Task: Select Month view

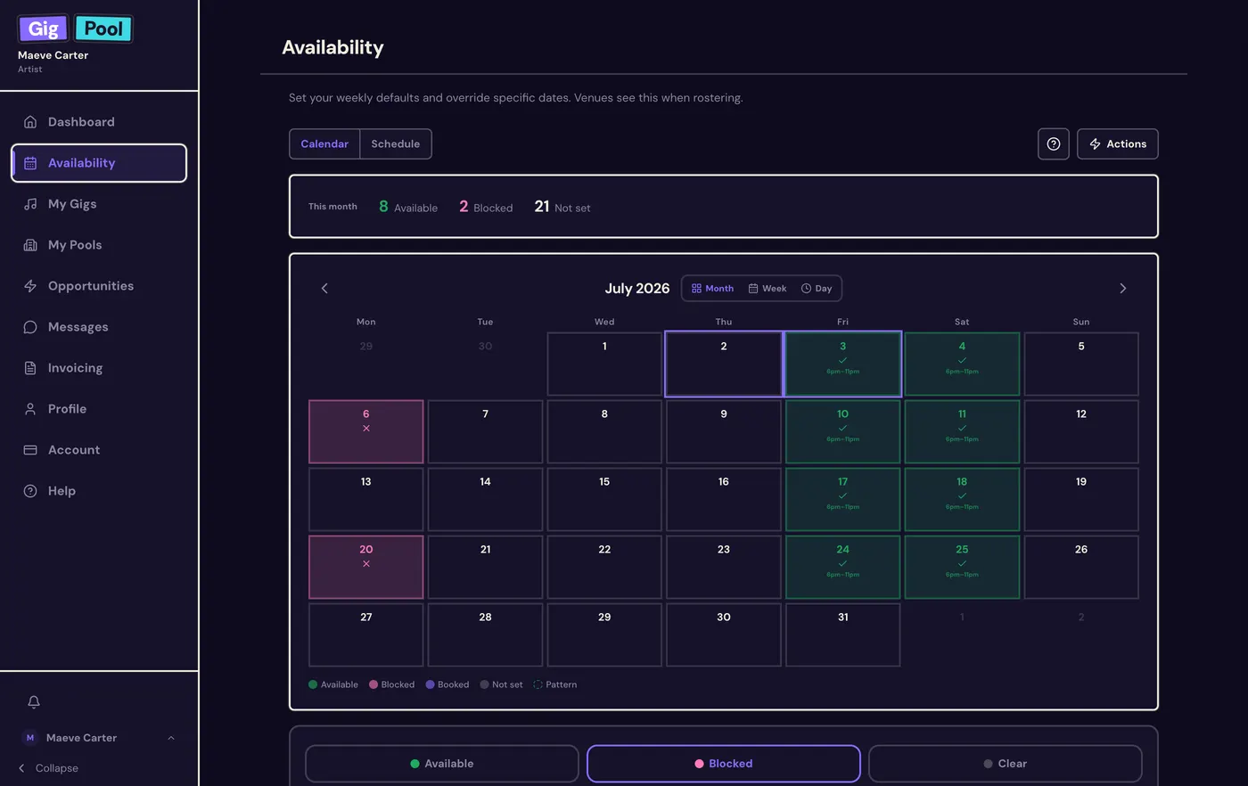Action: (x=713, y=289)
